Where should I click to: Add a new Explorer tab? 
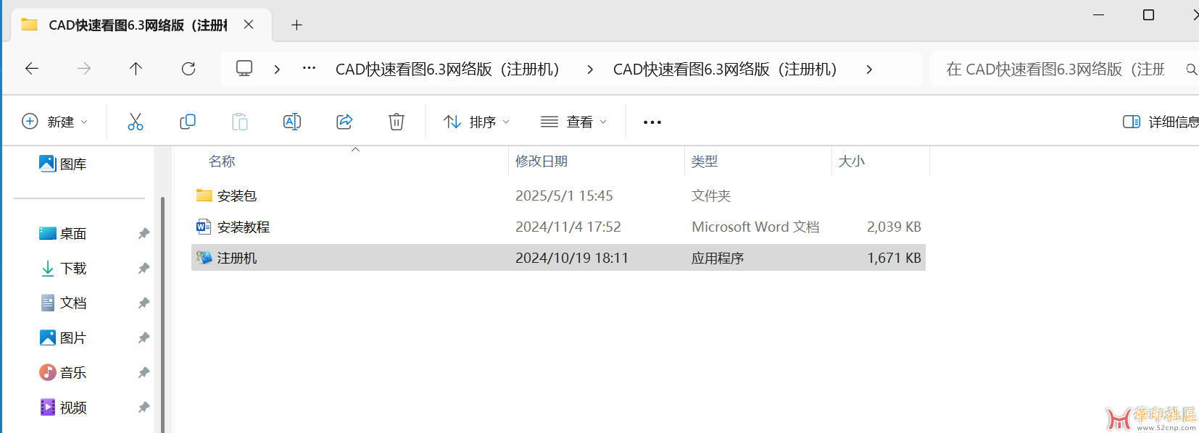(x=296, y=25)
